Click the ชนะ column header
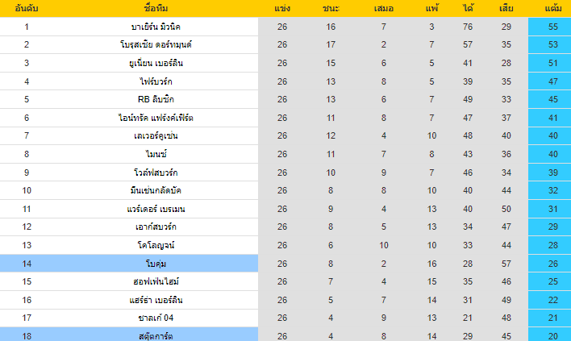The image size is (571, 341). click(331, 9)
